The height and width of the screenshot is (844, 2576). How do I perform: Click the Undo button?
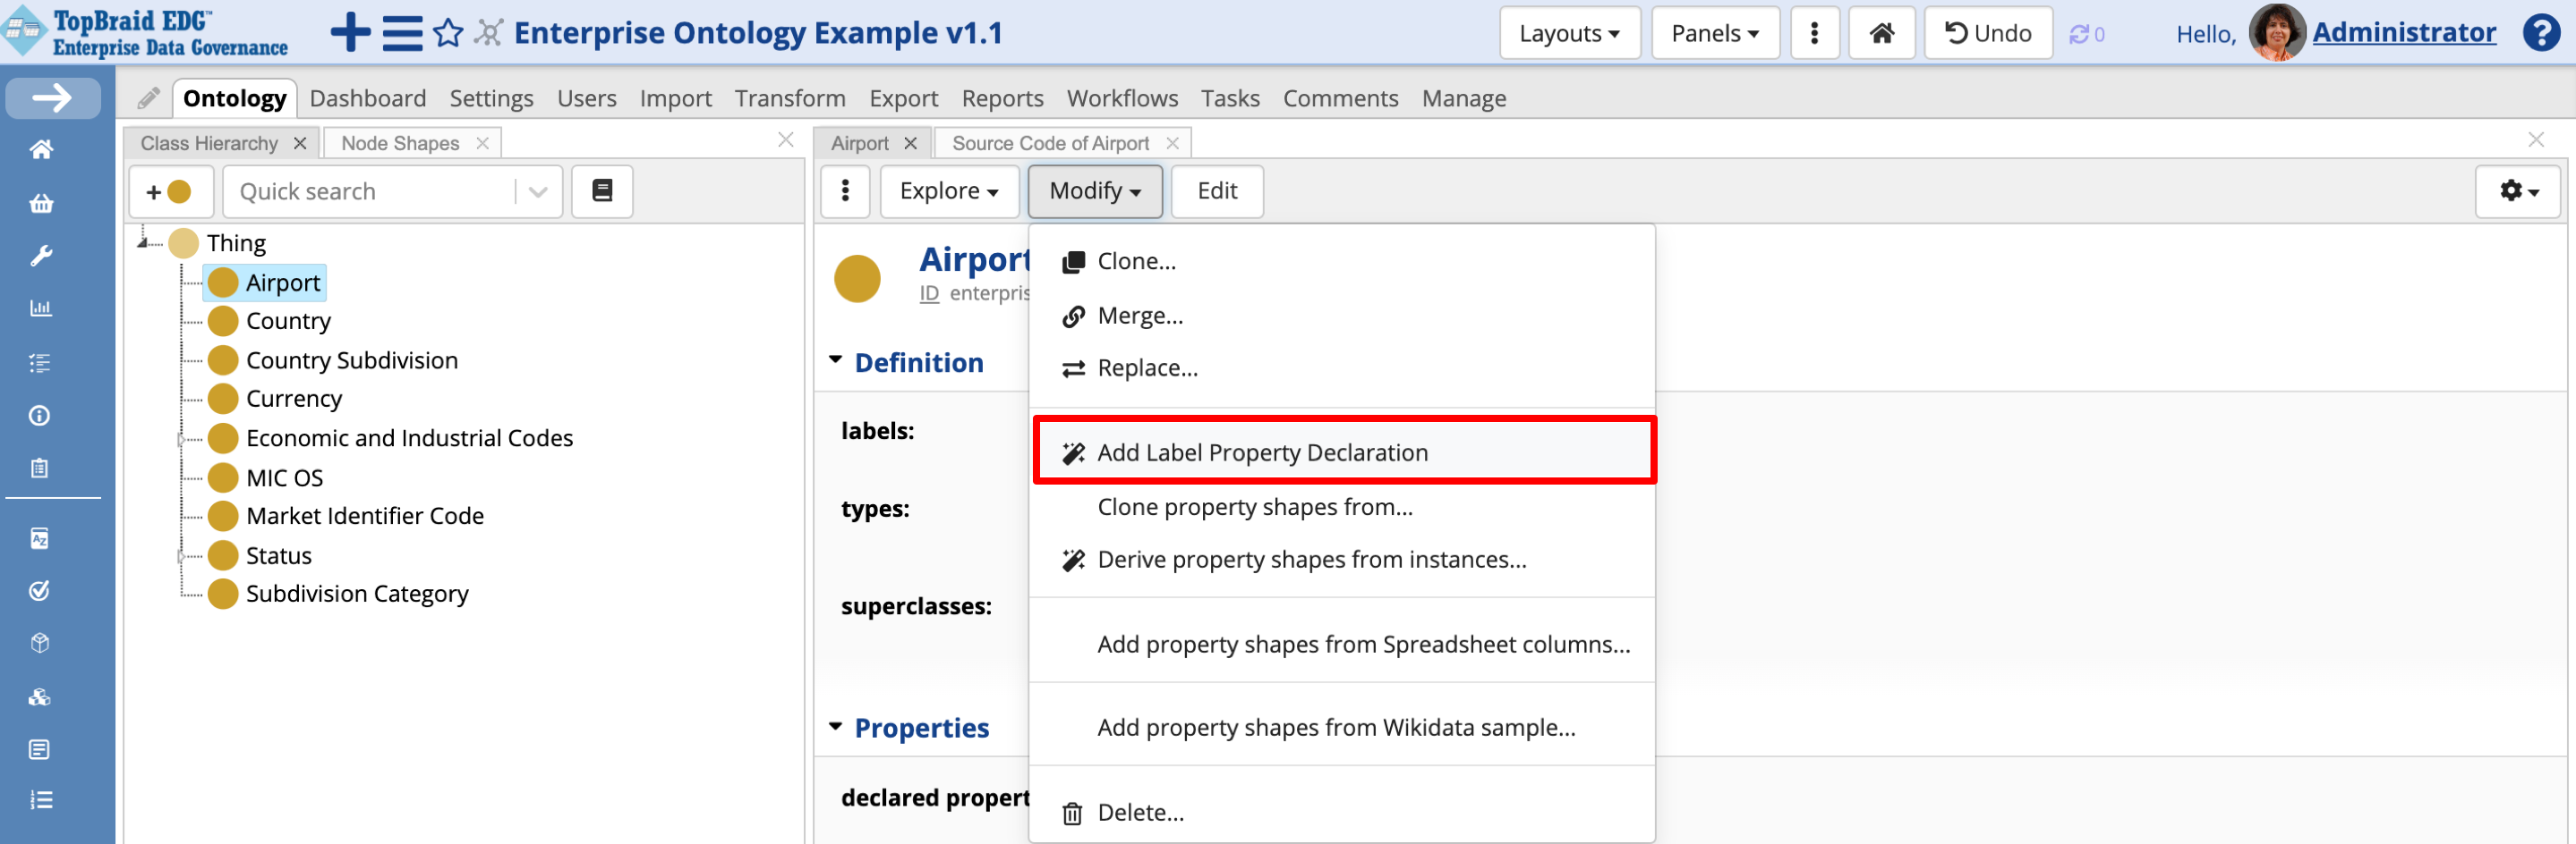click(x=1987, y=33)
